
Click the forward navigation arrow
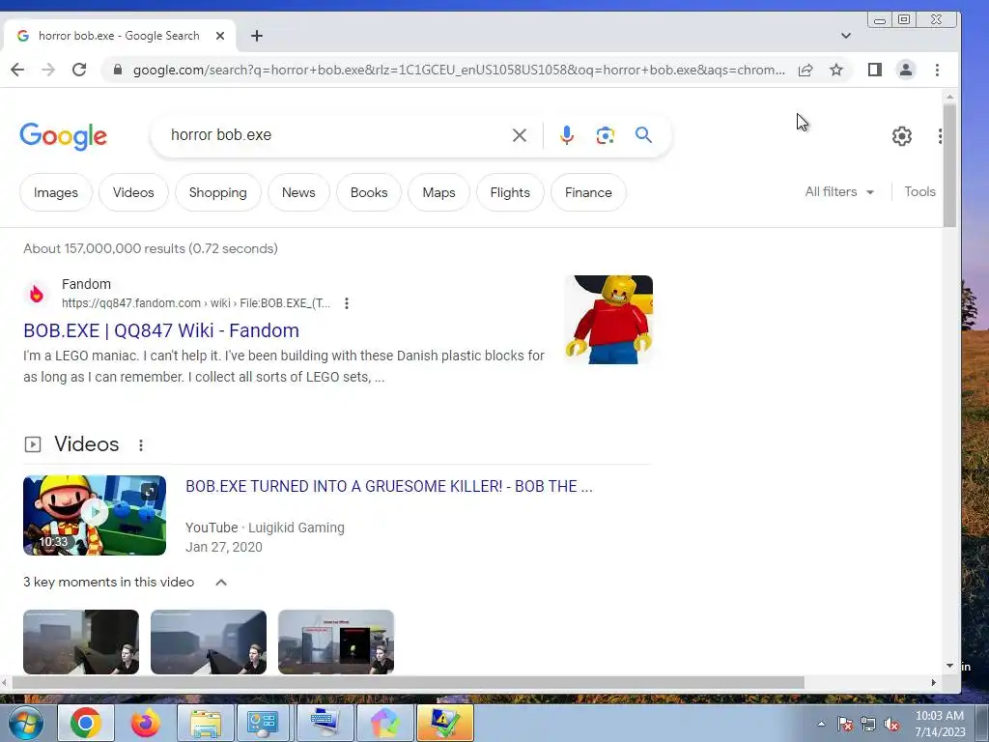click(48, 70)
